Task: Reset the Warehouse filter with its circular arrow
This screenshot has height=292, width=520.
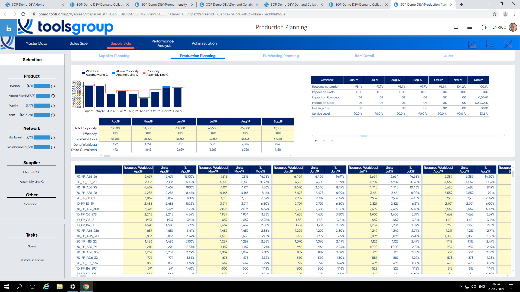Action: tap(53, 147)
